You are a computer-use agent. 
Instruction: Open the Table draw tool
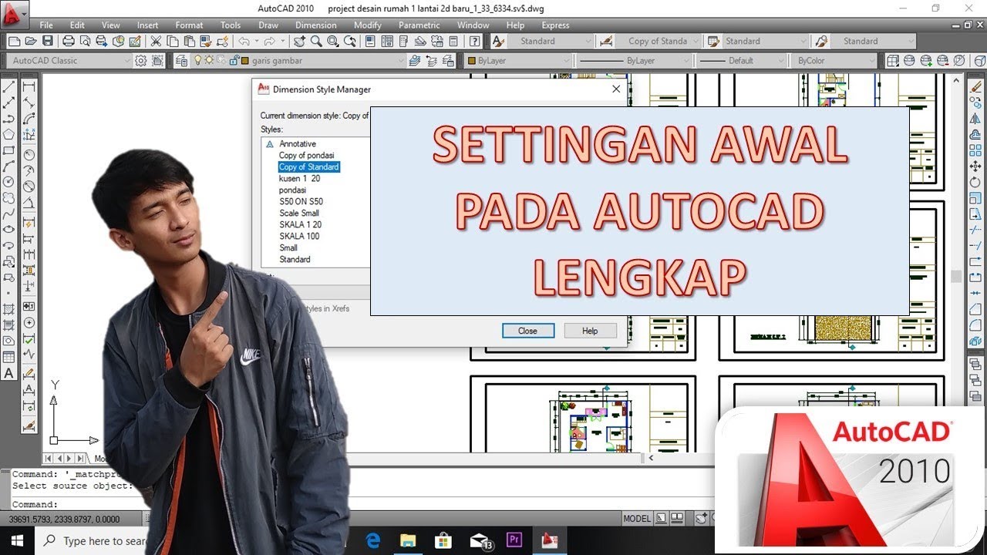pyautogui.click(x=9, y=357)
